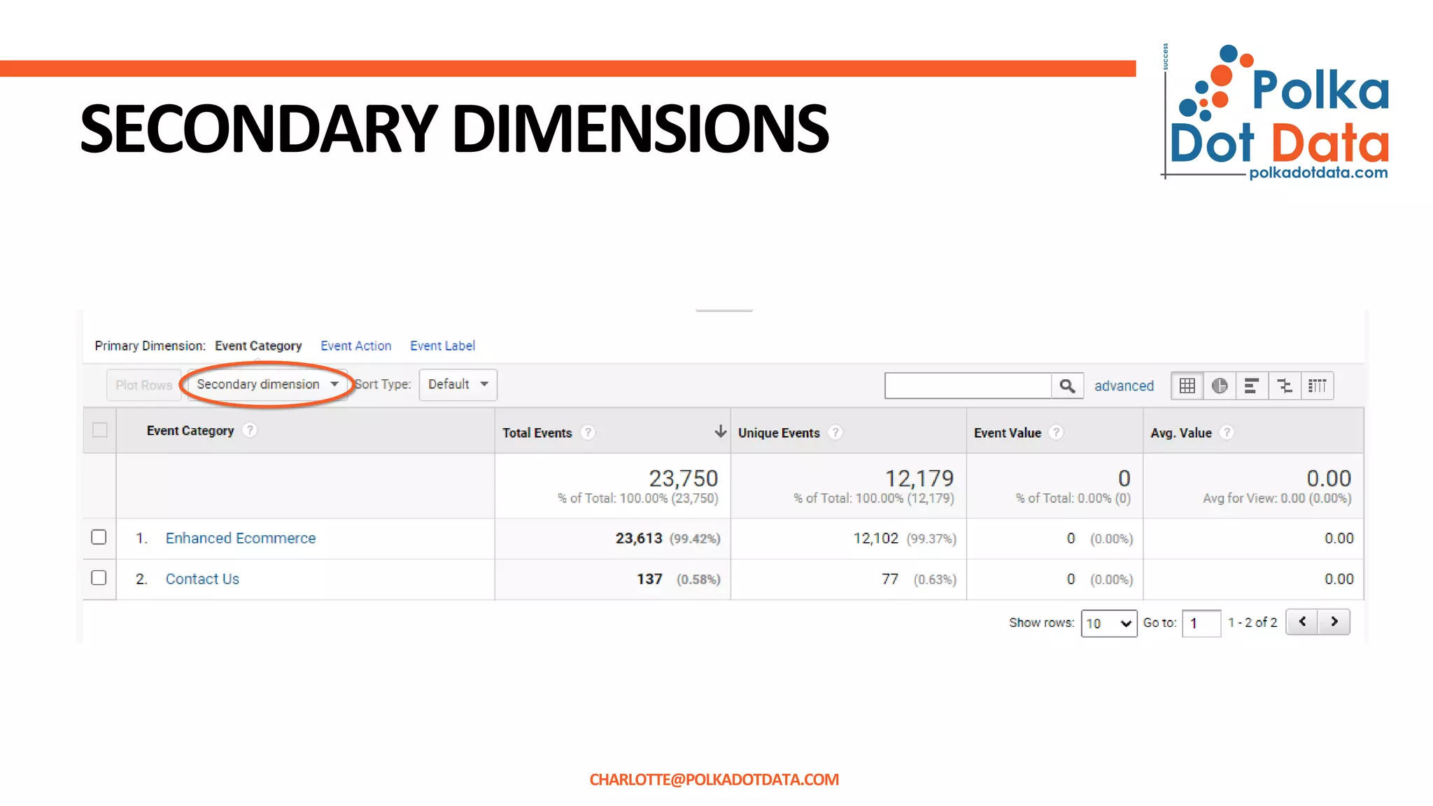Click the 23,750 total events summary
This screenshot has height=806, width=1433.
click(x=683, y=478)
